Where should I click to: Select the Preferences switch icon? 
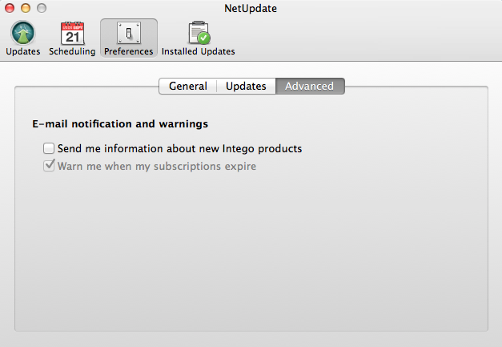(x=129, y=33)
